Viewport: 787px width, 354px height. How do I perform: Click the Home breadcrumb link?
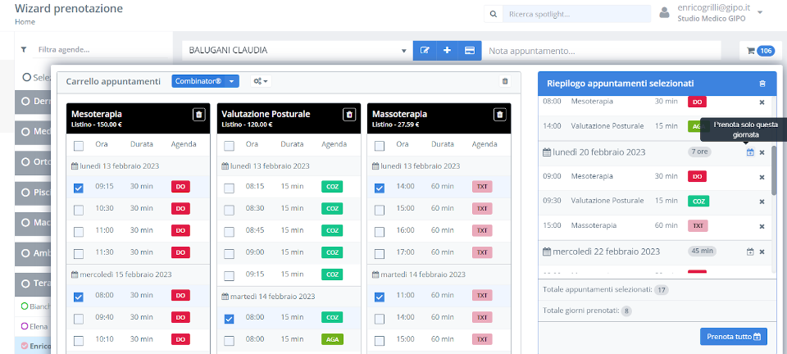[x=25, y=22]
